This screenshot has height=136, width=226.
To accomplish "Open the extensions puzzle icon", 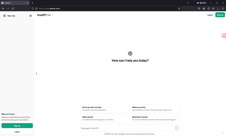I will pos(209,9).
